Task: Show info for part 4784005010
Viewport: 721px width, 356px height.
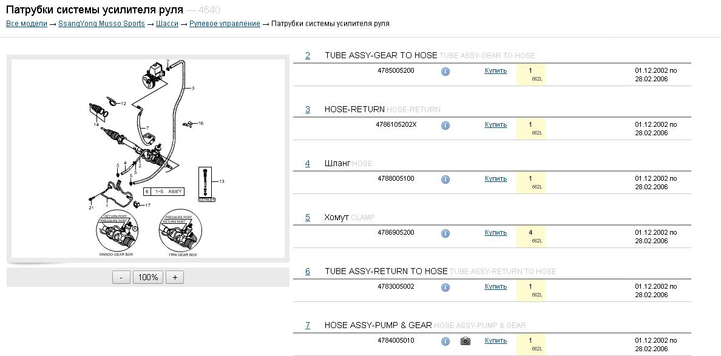Action: [445, 341]
